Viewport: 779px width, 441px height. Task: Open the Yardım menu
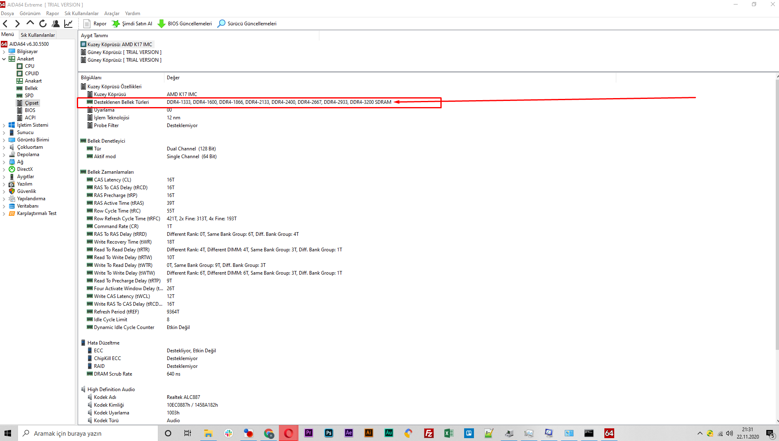click(x=132, y=13)
